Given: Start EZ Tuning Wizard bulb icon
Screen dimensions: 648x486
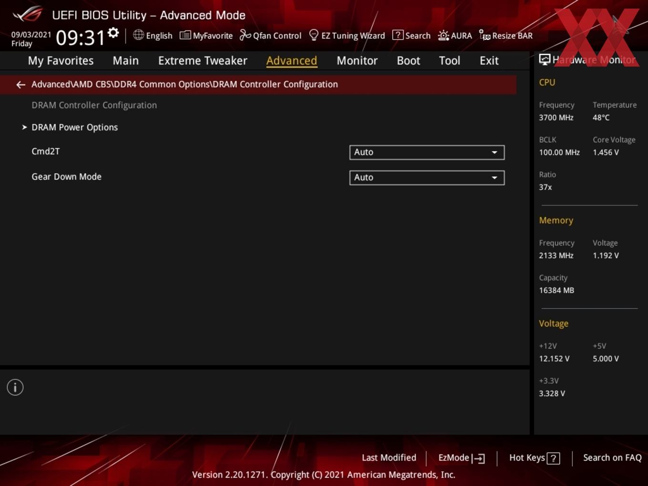Looking at the screenshot, I should pos(314,35).
